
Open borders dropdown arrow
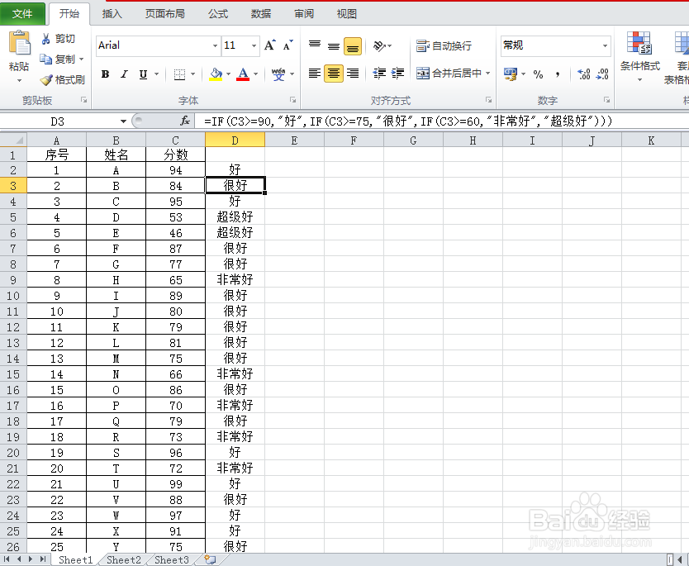click(x=192, y=74)
